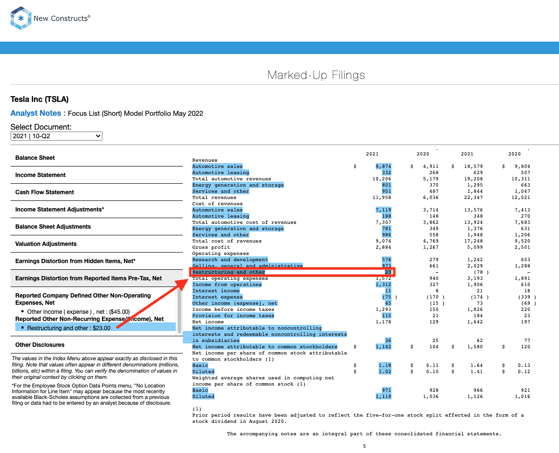
Task: Select the Other income (expense), net: ($45.00) item
Action: tap(78, 312)
